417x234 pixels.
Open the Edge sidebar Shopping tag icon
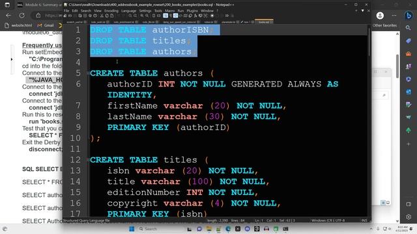click(x=409, y=40)
